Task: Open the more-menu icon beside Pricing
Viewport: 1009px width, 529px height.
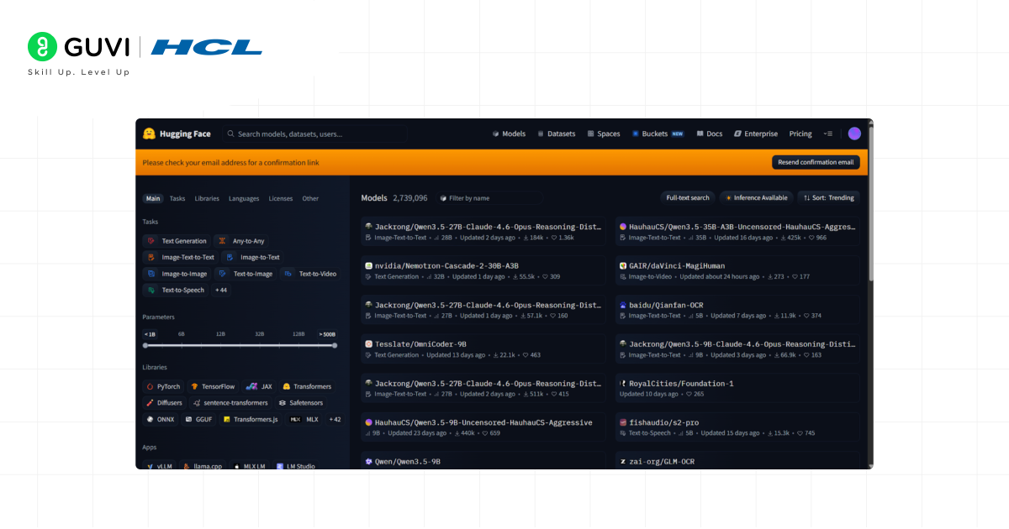Action: pos(828,134)
